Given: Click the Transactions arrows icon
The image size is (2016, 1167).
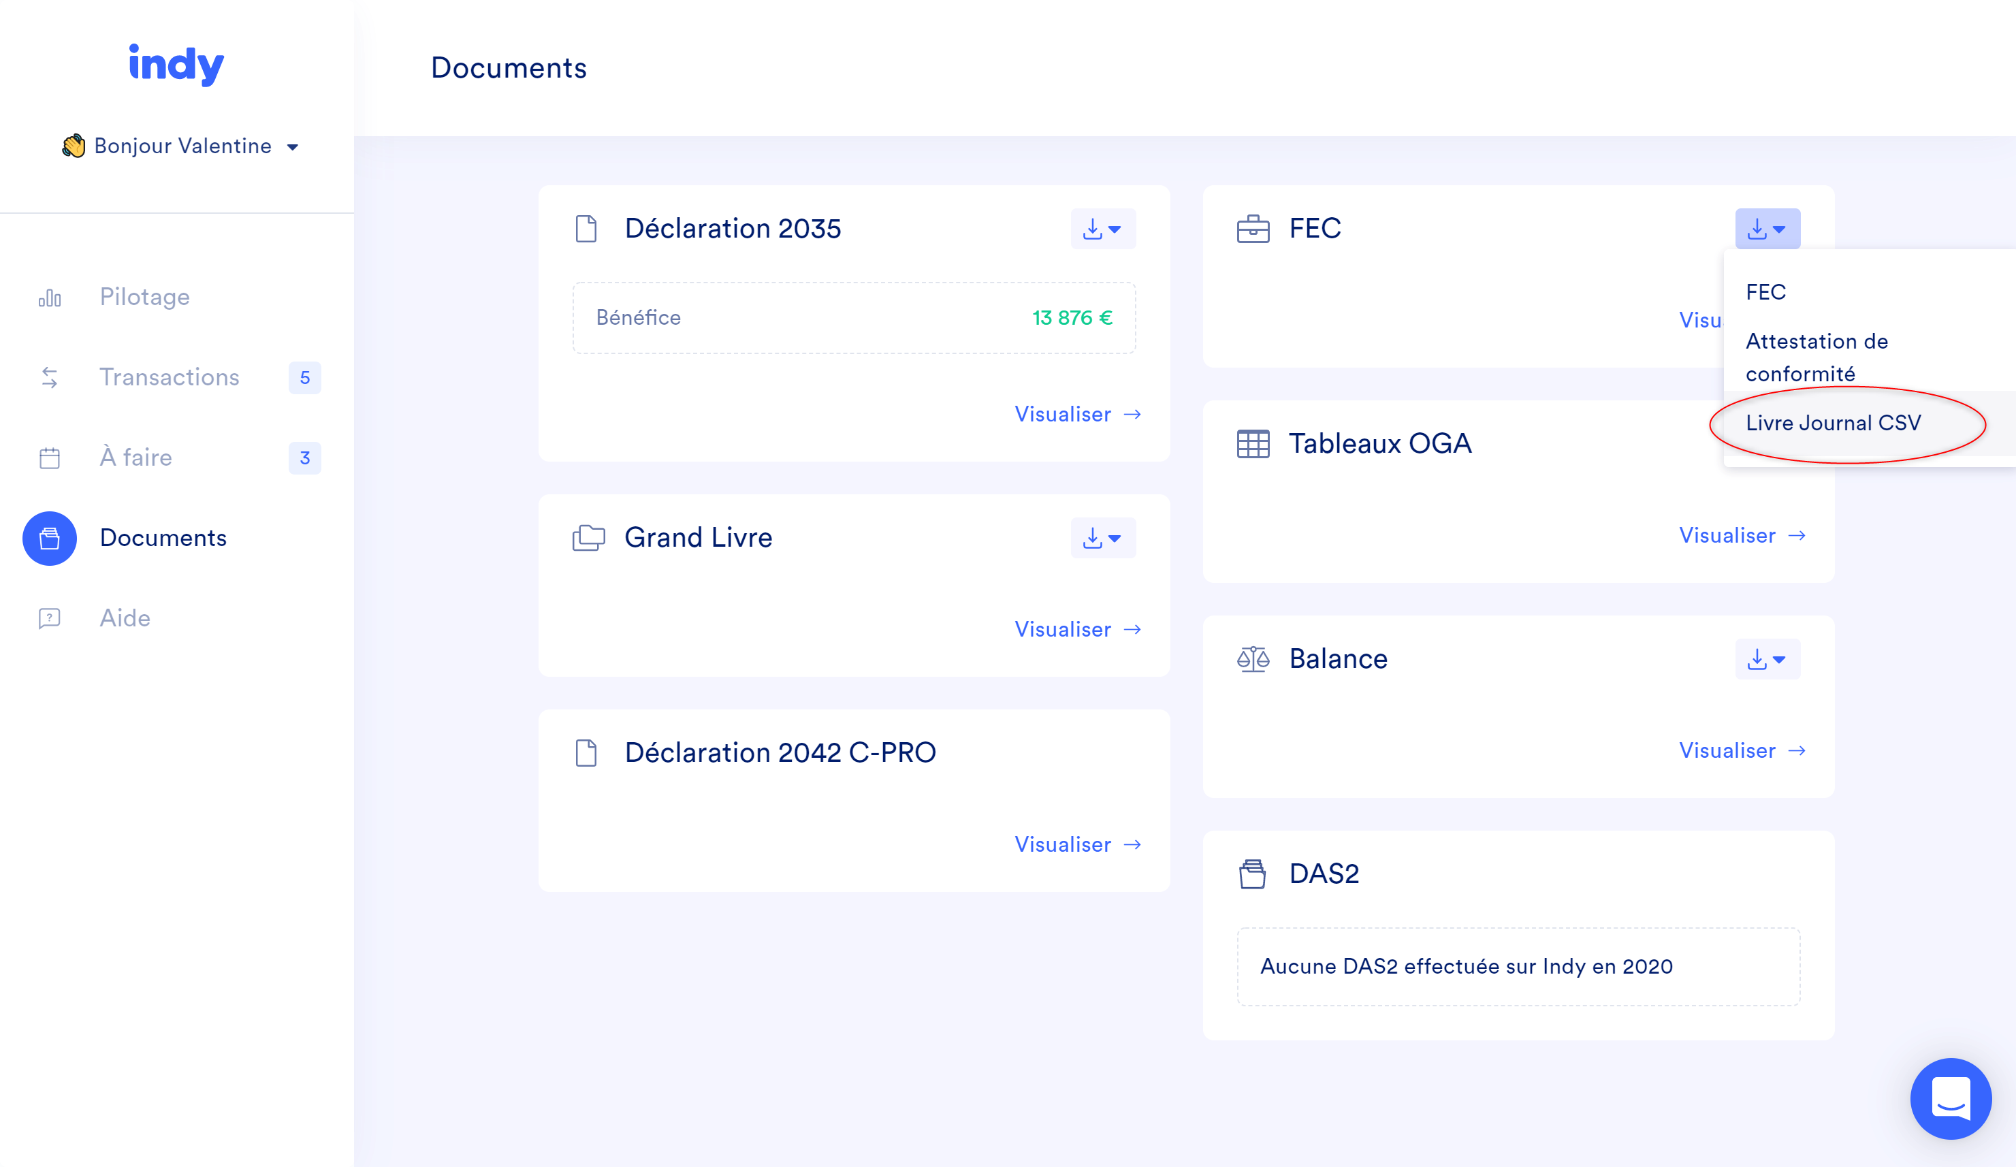Looking at the screenshot, I should pyautogui.click(x=50, y=377).
